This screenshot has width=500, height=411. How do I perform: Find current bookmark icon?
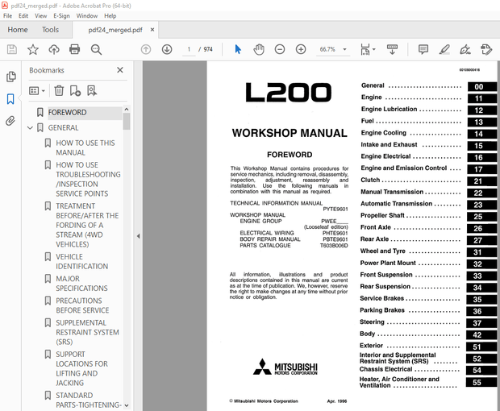pyautogui.click(x=92, y=91)
